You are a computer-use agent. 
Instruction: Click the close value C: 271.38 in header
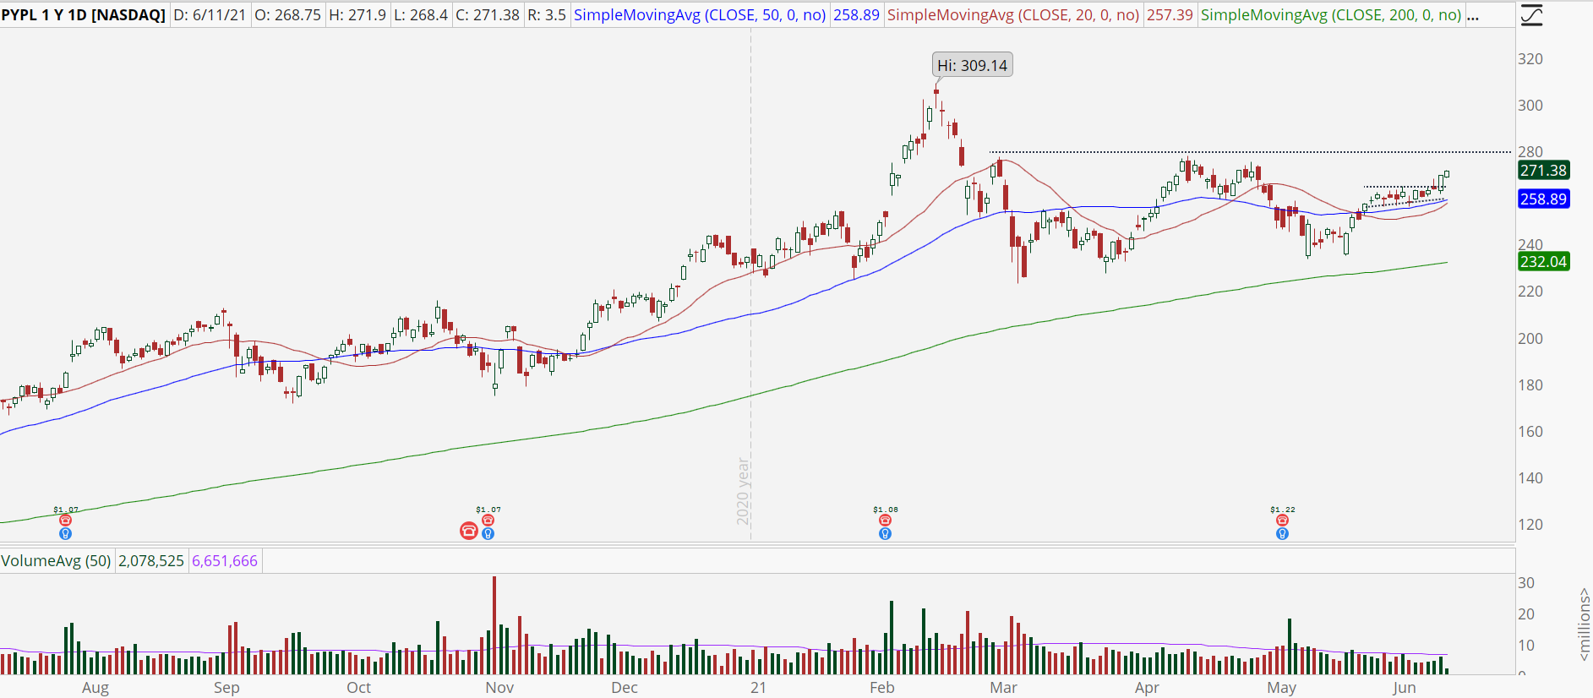488,15
